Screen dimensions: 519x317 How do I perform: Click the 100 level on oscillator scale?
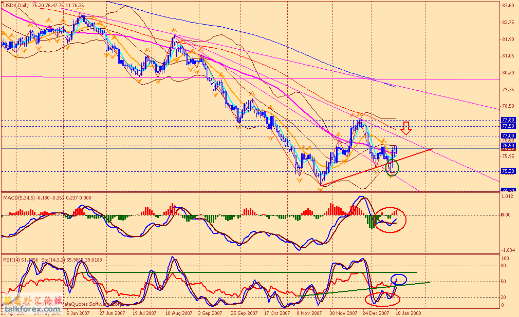coord(505,259)
